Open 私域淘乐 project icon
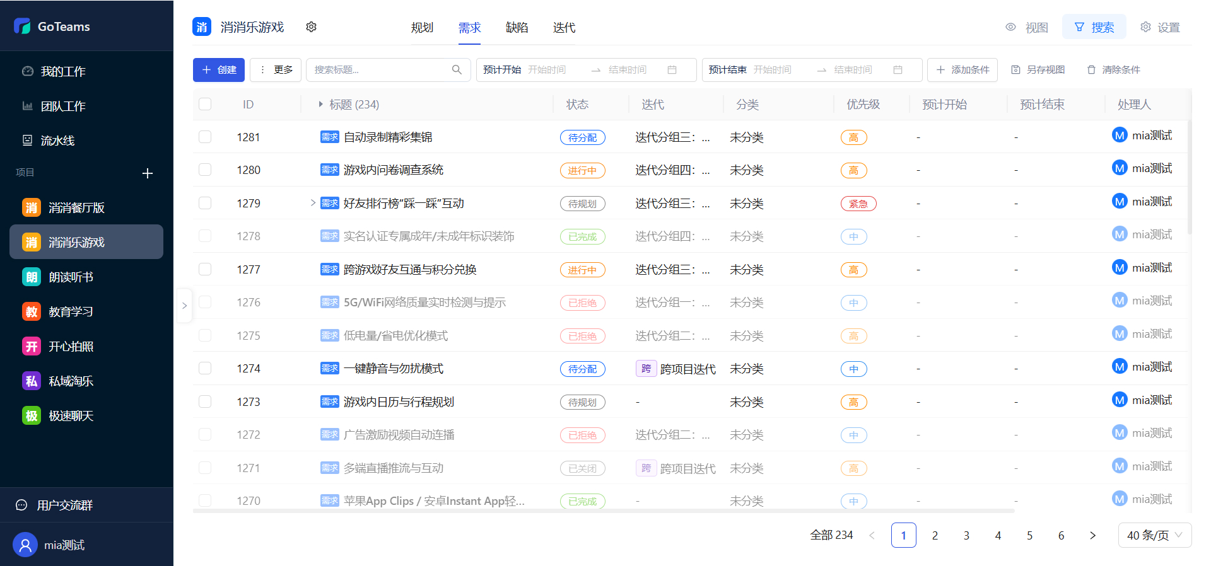This screenshot has height=566, width=1211. click(32, 381)
